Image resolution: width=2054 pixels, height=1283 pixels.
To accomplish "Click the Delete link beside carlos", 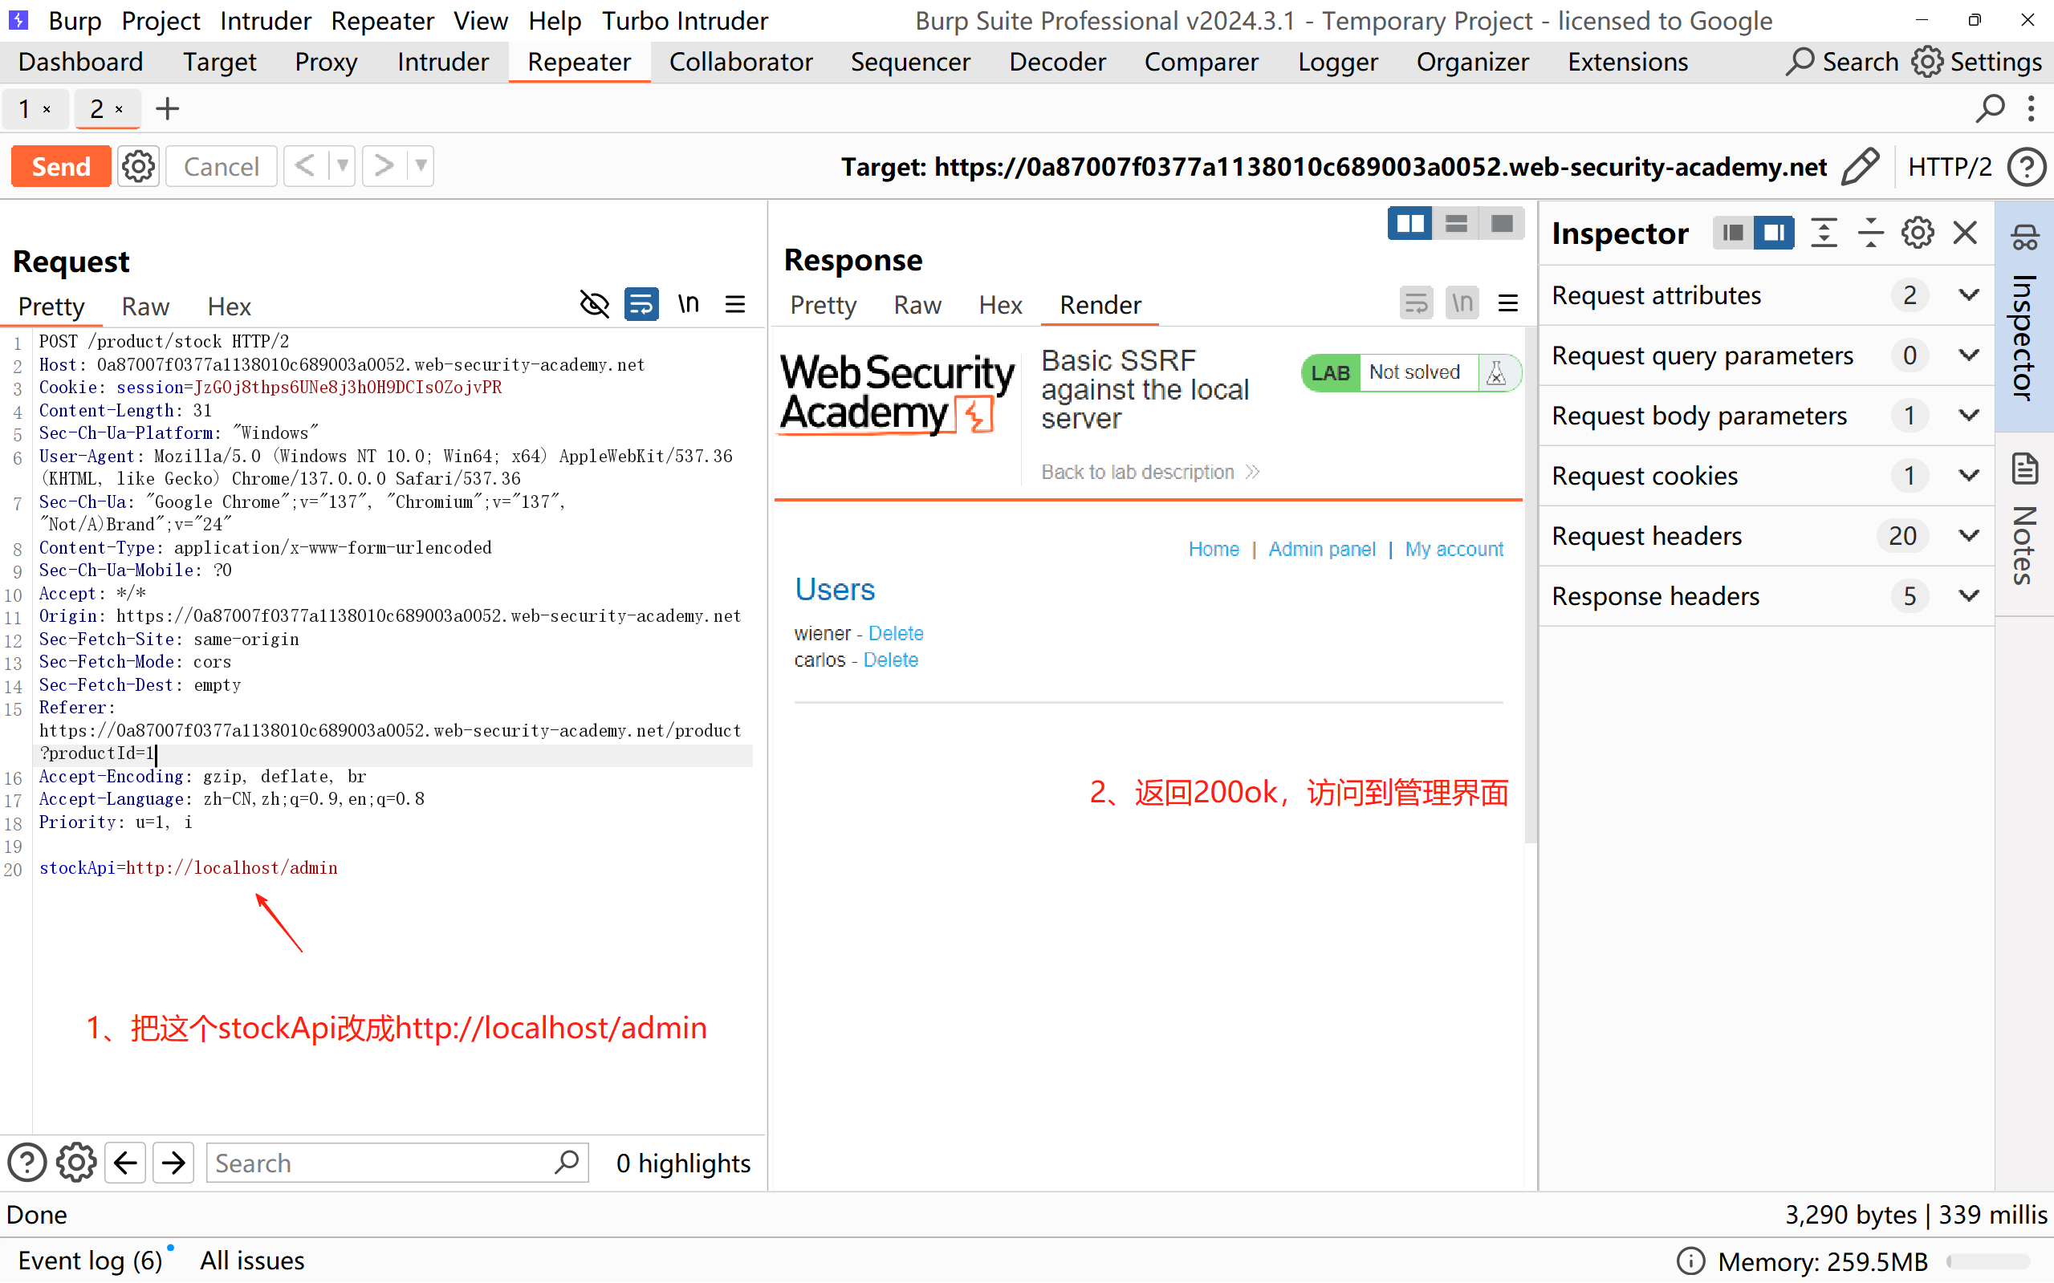I will tap(890, 660).
